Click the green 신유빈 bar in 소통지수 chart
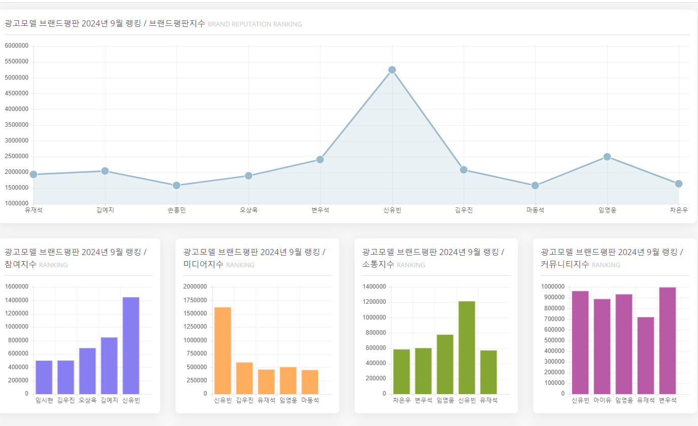Viewport: 698px width, 426px height. click(x=467, y=347)
